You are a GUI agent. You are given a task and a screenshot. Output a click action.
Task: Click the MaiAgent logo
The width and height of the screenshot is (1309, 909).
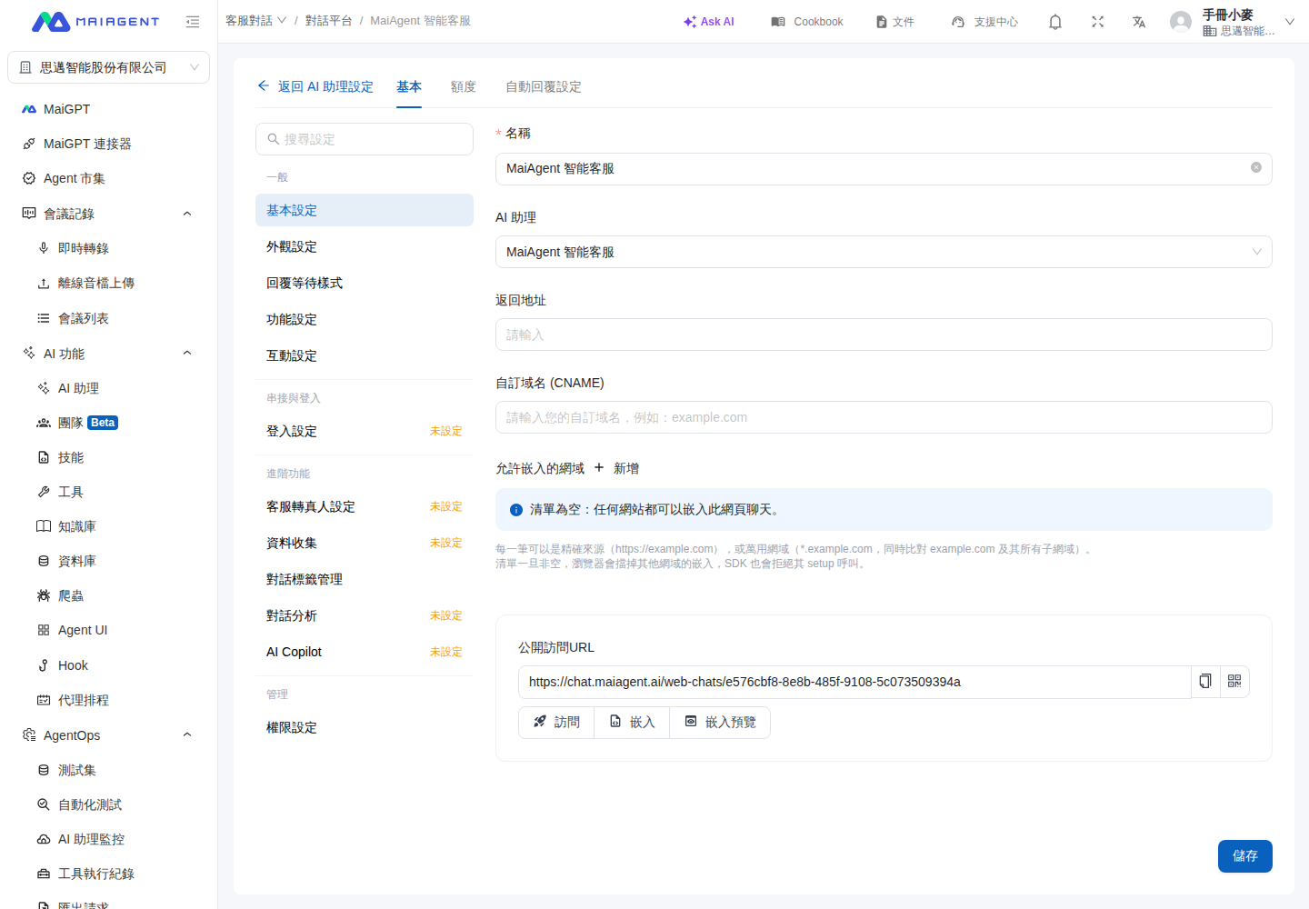coord(95,21)
